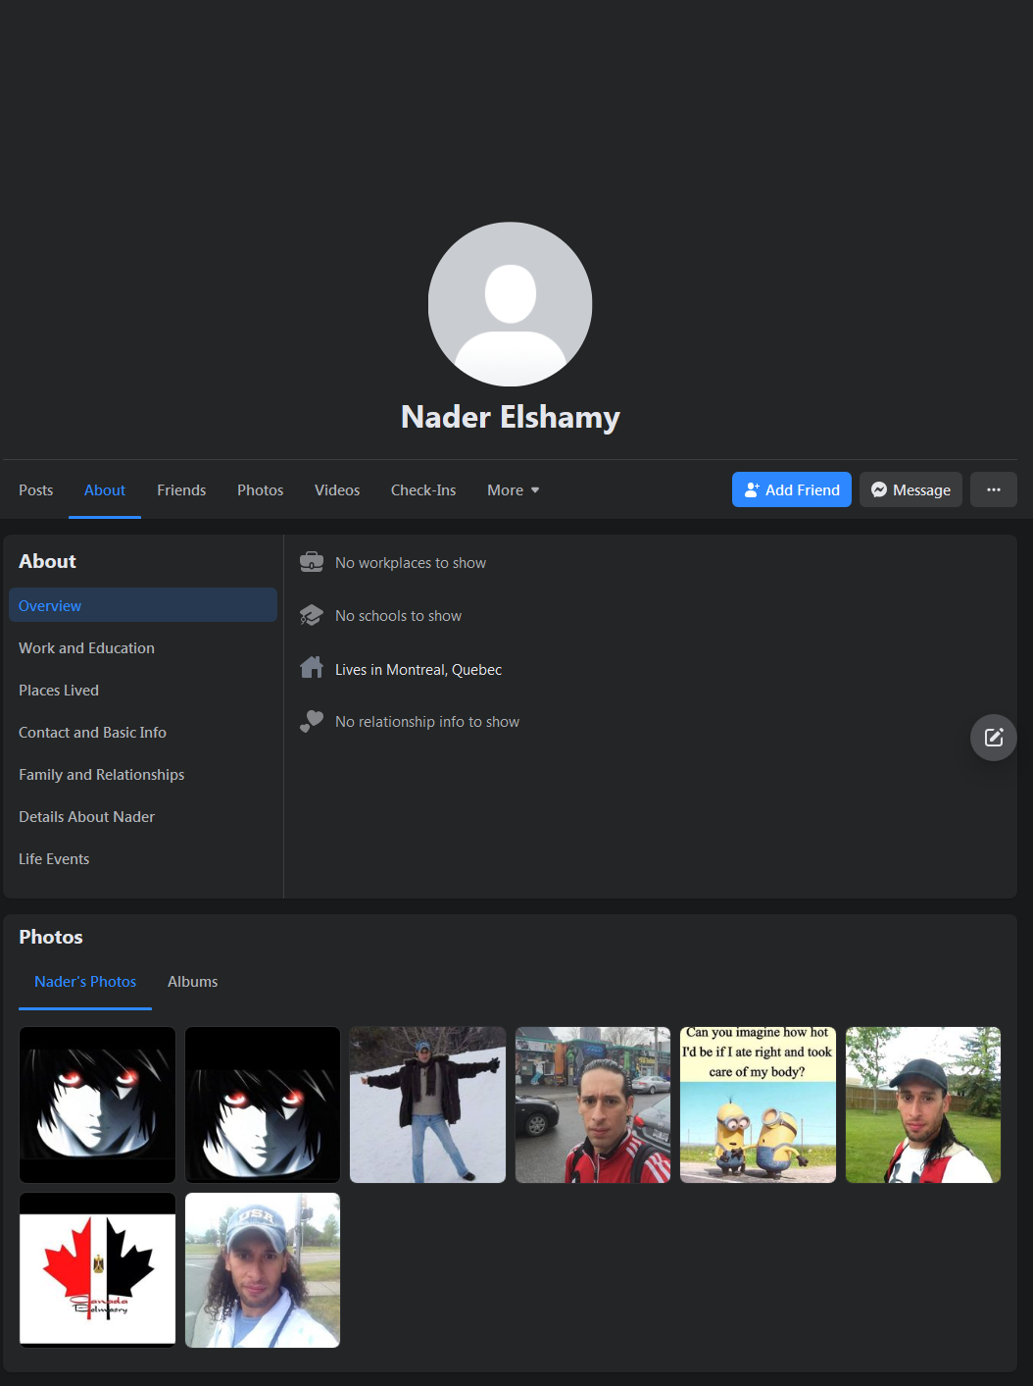Click the Photos section heading

pyautogui.click(x=51, y=937)
